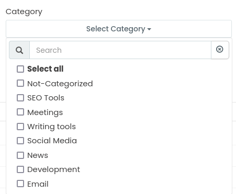
Task: Click the caret arrow beside Select Category
Action: [x=149, y=29]
